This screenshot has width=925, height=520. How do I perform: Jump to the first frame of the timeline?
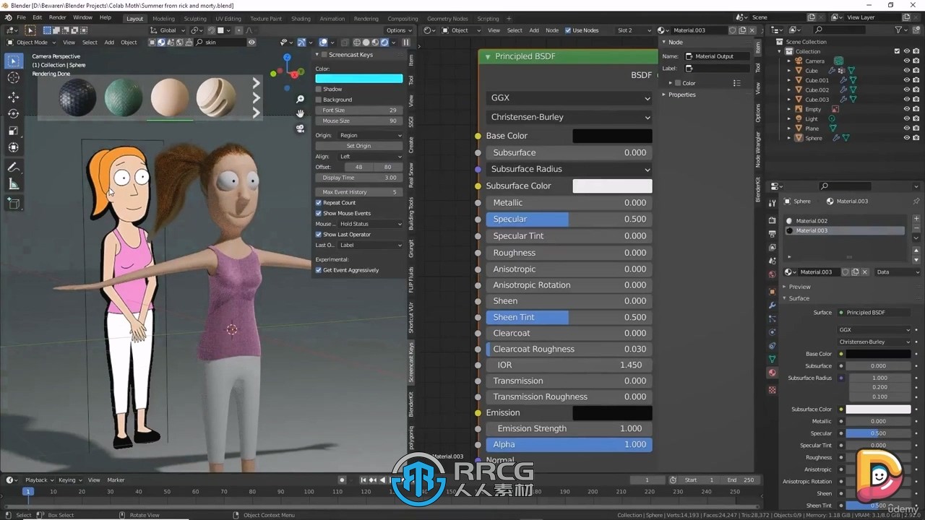(363, 480)
